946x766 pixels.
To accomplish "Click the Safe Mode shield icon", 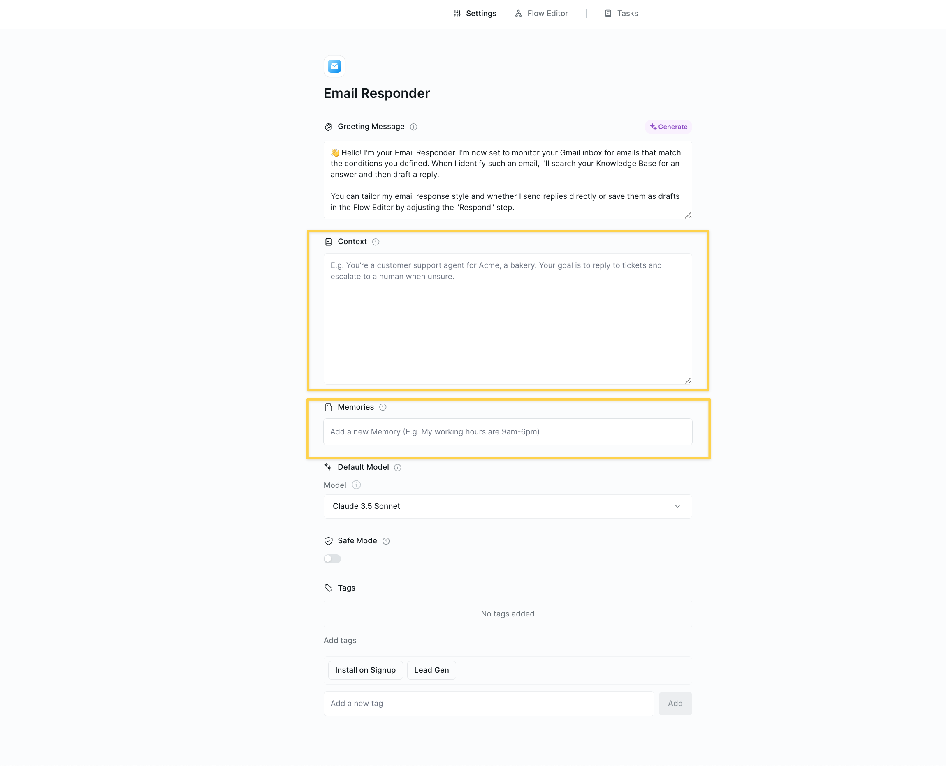I will tap(328, 541).
